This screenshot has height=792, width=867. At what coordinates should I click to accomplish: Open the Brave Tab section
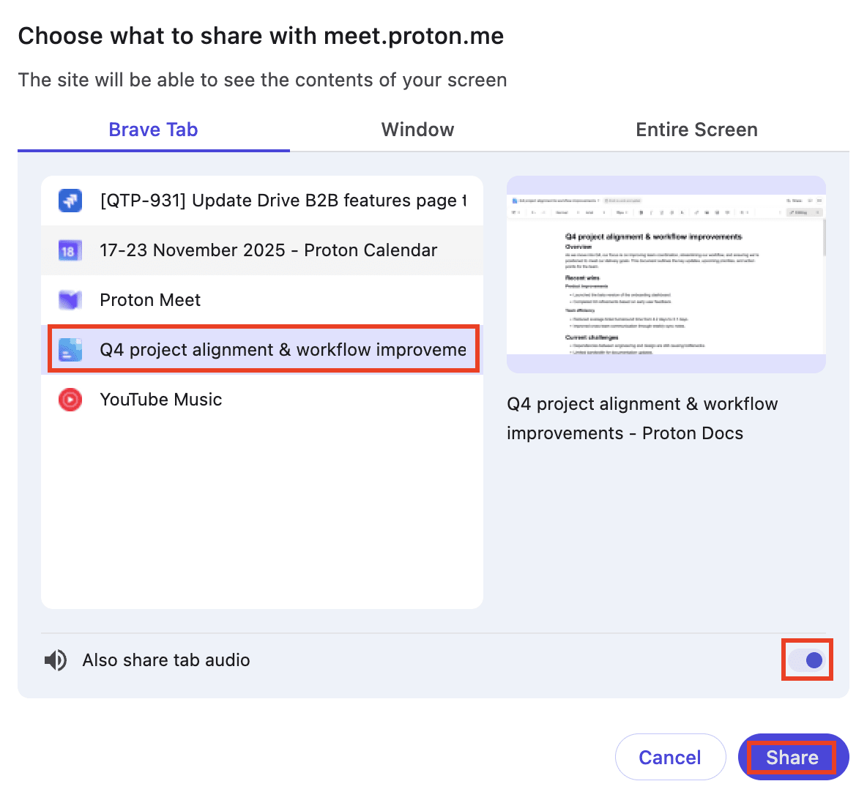[x=153, y=130]
